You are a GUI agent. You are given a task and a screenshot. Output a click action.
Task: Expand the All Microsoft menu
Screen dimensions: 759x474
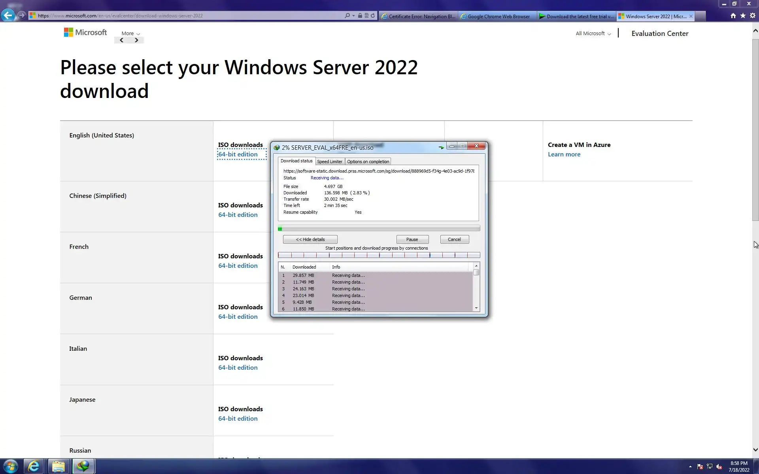coord(593,34)
